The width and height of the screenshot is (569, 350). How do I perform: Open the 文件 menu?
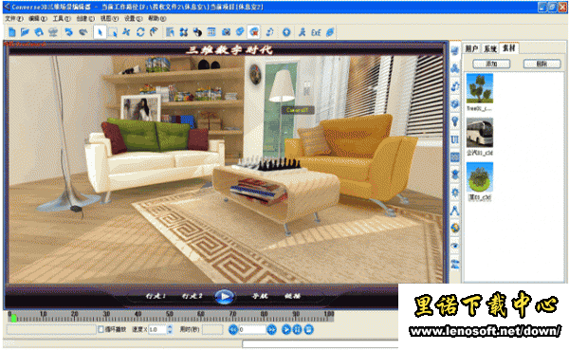14,19
